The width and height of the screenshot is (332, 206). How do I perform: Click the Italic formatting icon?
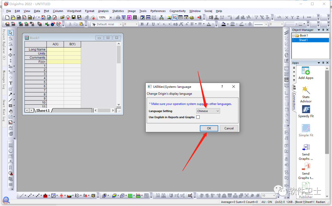click(148, 24)
